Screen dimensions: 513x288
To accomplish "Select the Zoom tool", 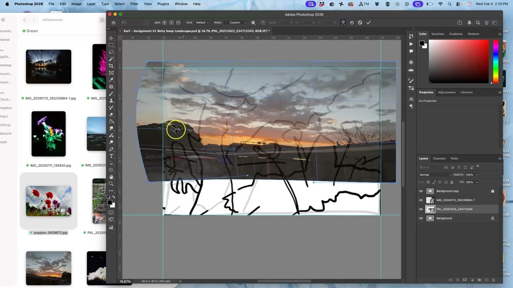I will [x=111, y=184].
